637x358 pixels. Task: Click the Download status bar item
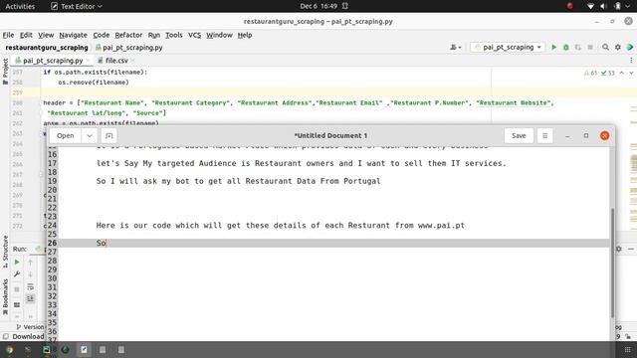pyautogui.click(x=23, y=336)
